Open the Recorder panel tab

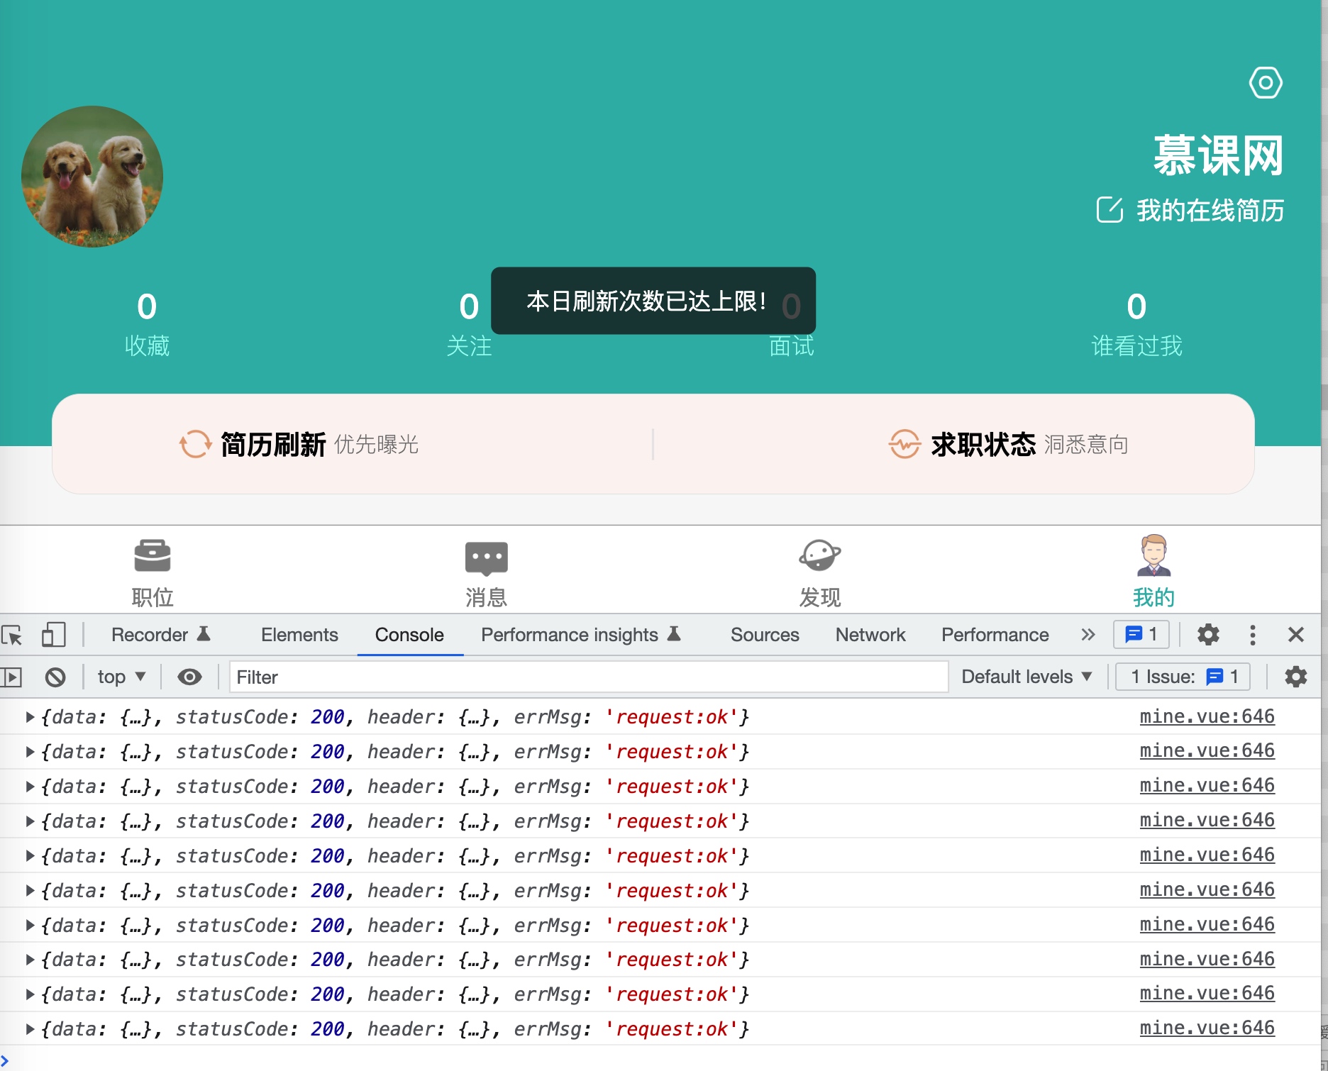point(161,635)
